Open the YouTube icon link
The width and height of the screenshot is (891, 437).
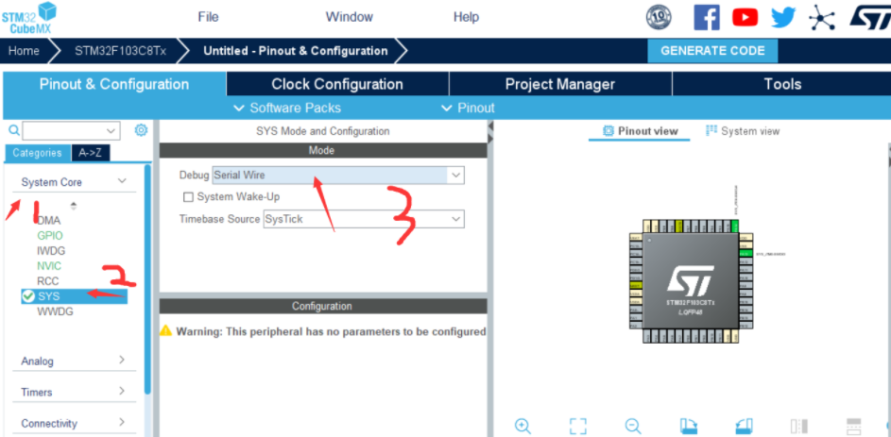pyautogui.click(x=745, y=18)
